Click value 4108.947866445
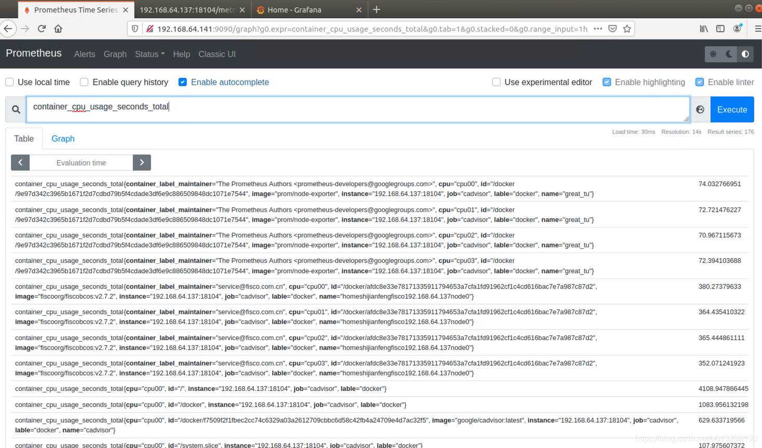Image resolution: width=762 pixels, height=448 pixels. pyautogui.click(x=723, y=388)
